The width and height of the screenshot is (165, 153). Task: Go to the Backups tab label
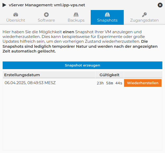(76, 20)
